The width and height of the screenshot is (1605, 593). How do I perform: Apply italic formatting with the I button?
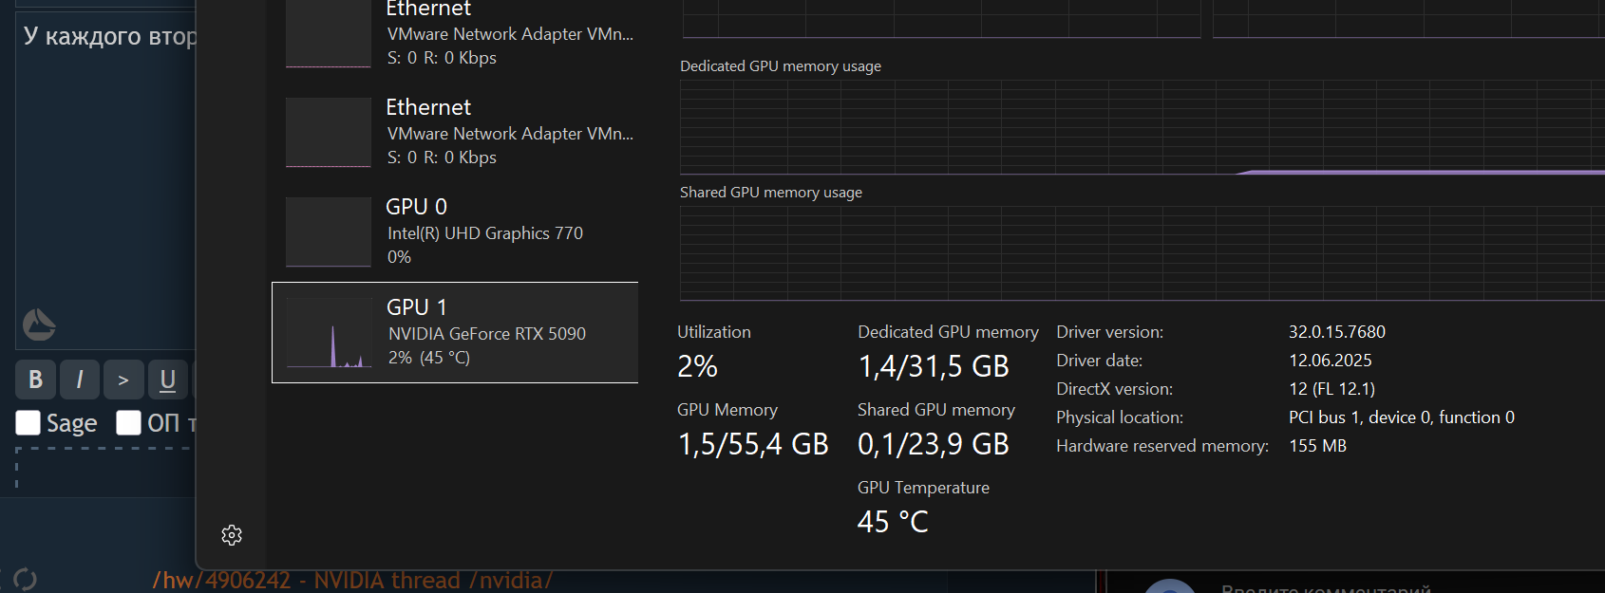point(80,380)
